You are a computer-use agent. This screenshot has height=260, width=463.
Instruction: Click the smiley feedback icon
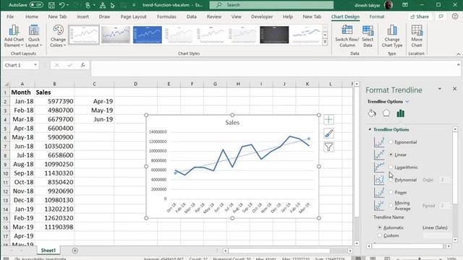pyautogui.click(x=455, y=17)
